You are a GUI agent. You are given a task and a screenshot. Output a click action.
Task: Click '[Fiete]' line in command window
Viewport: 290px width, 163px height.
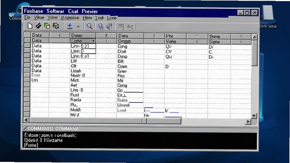click(x=31, y=145)
